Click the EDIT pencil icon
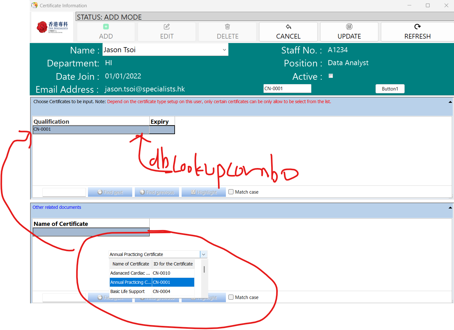The image size is (454, 330). click(x=167, y=27)
